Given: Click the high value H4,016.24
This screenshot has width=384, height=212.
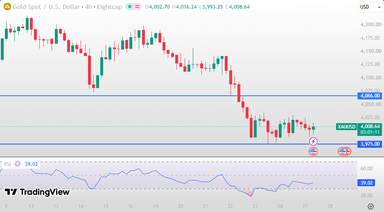Looking at the screenshot, I should [x=184, y=7].
